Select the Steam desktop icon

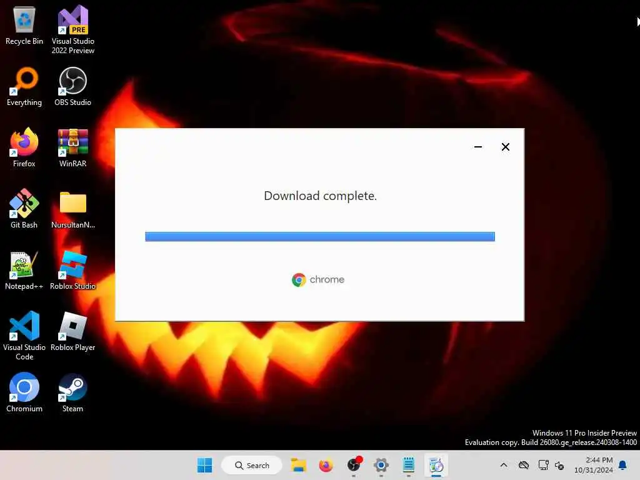pyautogui.click(x=72, y=392)
